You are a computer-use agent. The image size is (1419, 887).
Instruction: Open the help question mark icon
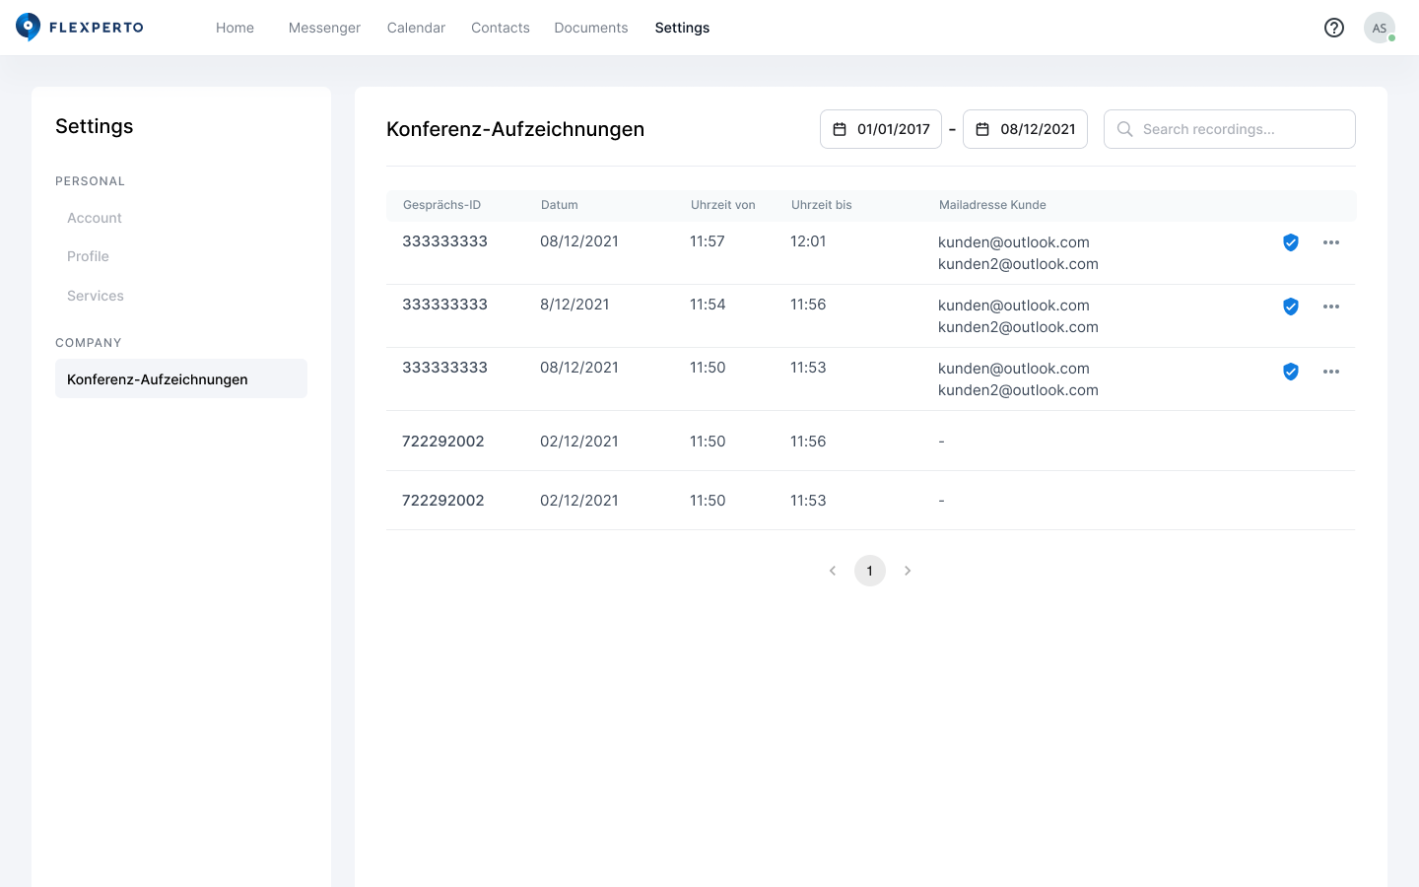point(1333,28)
